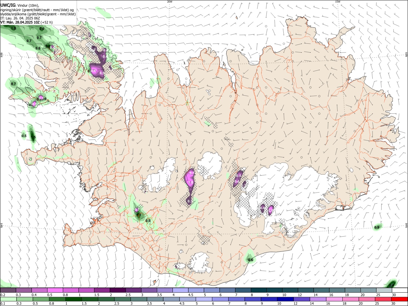
Task: Click the 'rigning/skúrir' legend description line
Action: click(37, 10)
